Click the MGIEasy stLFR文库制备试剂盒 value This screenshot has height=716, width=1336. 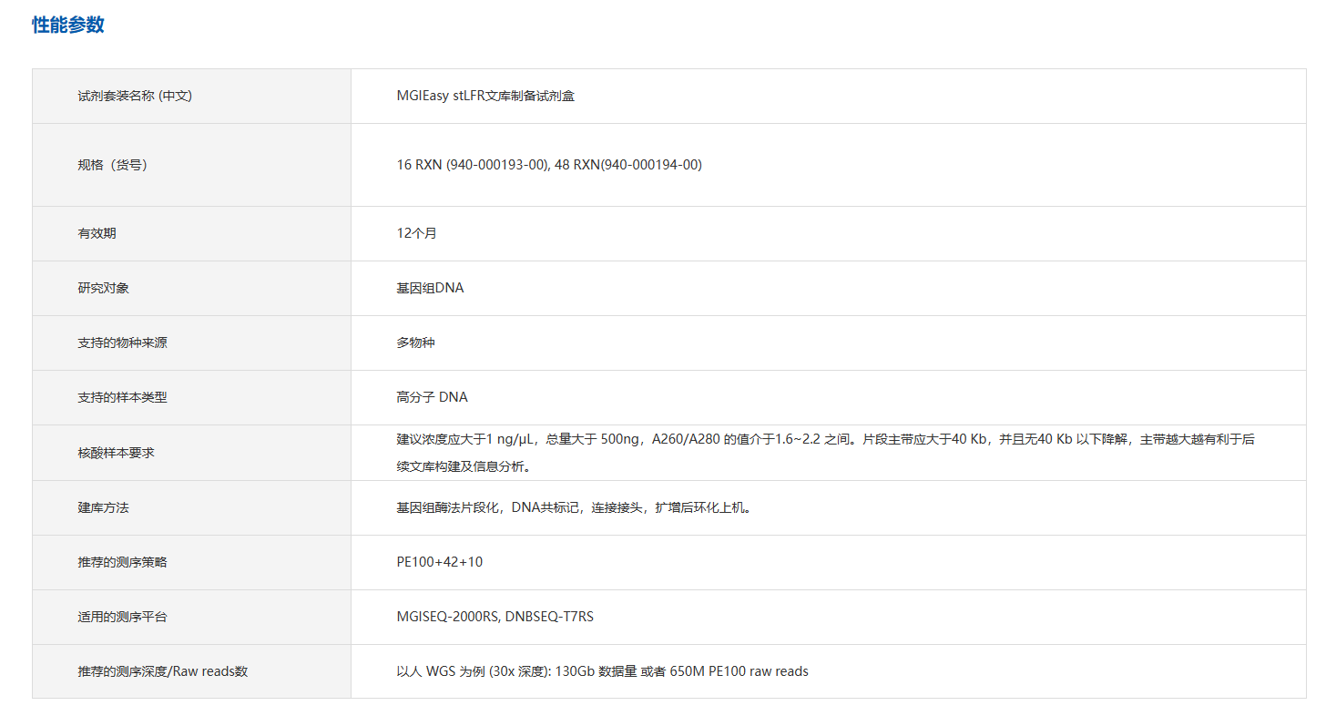pos(485,96)
